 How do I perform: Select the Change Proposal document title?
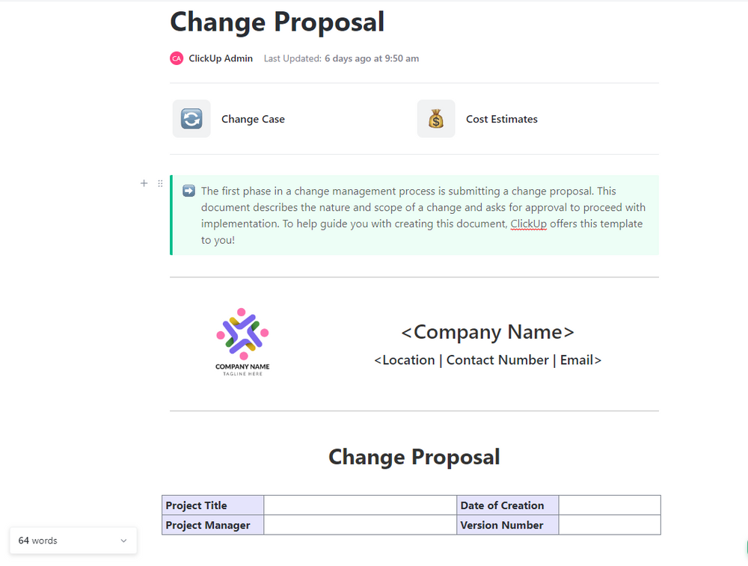point(277,22)
